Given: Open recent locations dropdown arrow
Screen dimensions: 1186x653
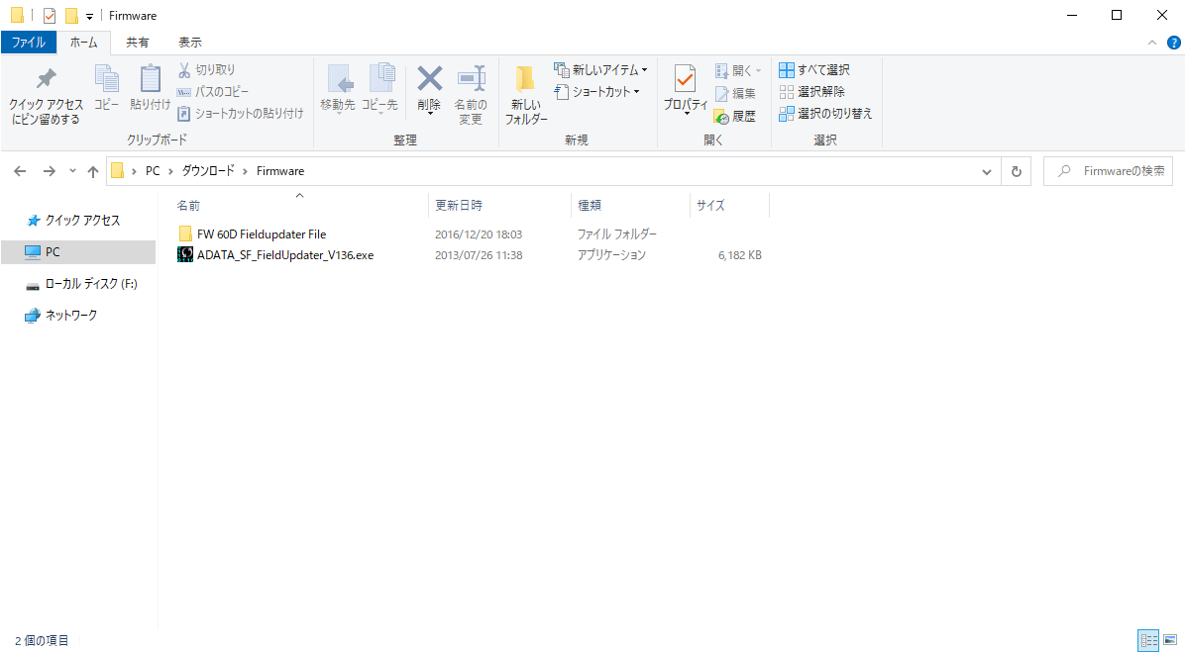Looking at the screenshot, I should tap(72, 171).
